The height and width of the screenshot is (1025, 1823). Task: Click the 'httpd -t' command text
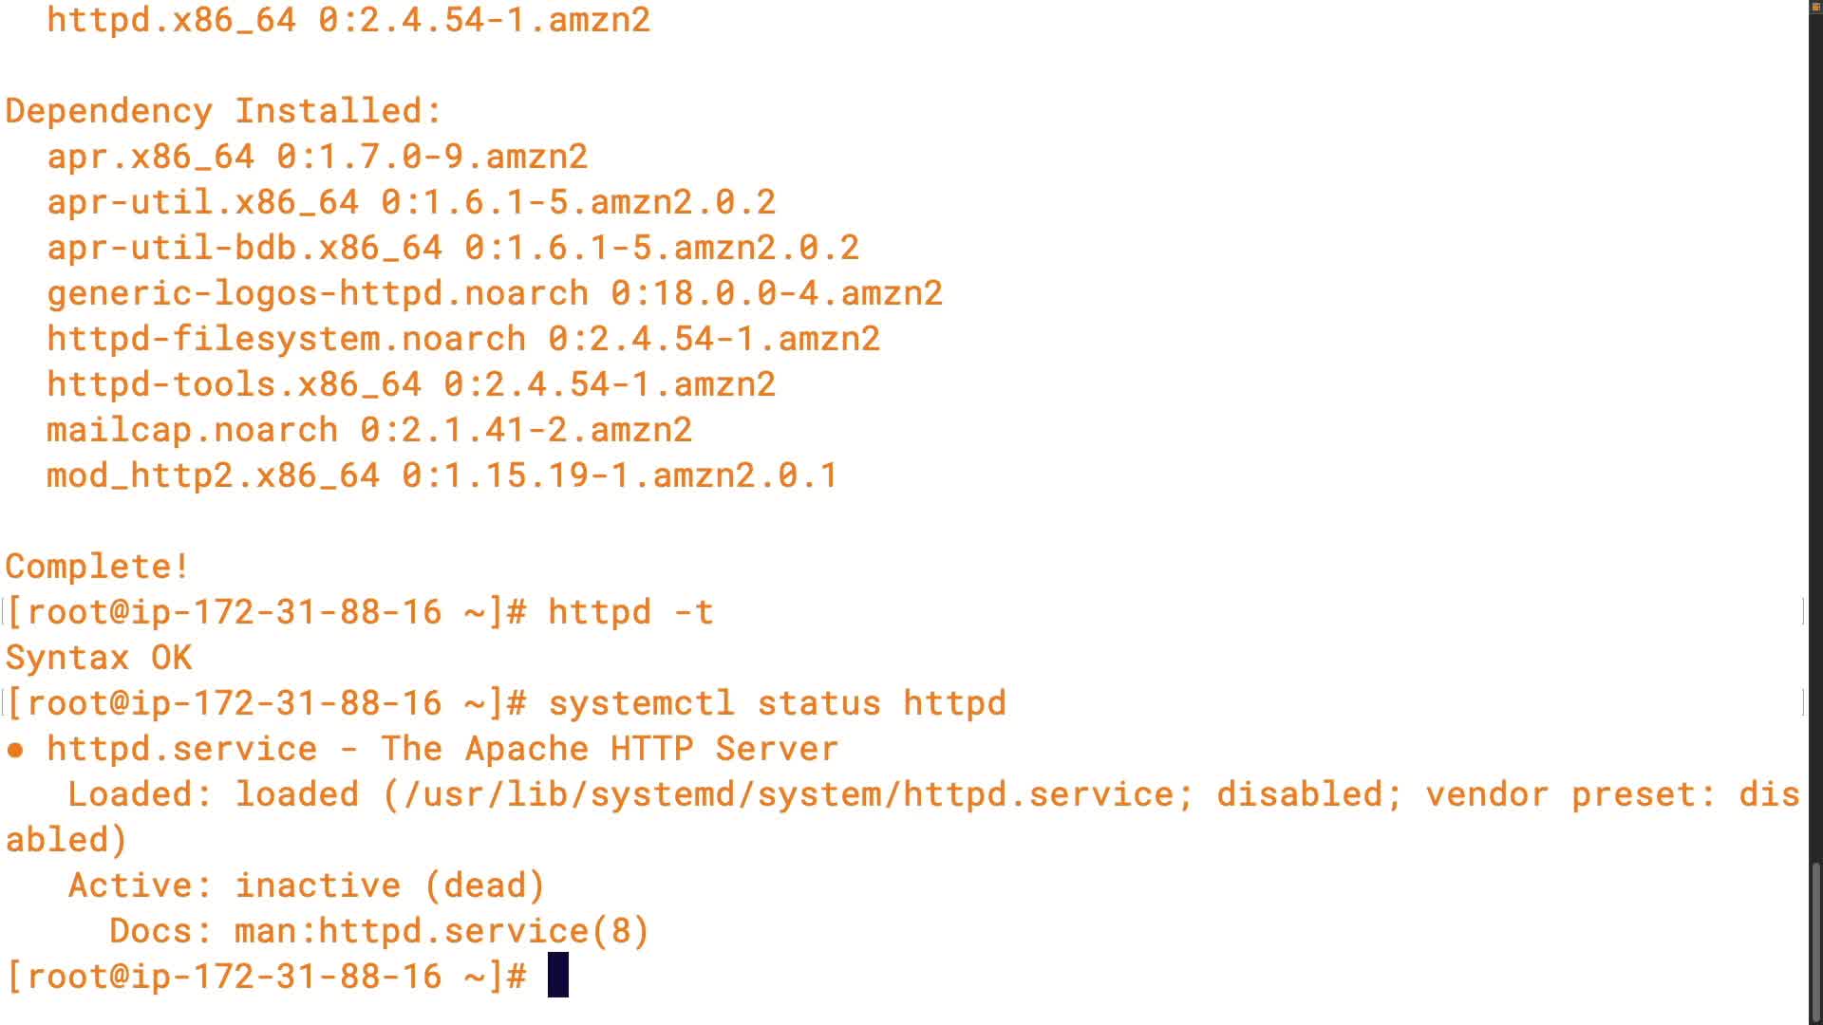point(630,612)
